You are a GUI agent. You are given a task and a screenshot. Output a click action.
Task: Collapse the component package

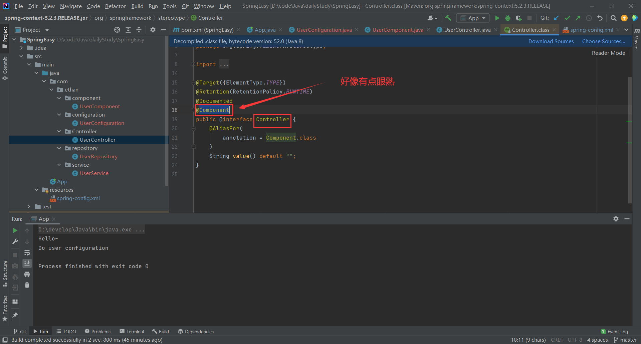click(59, 98)
